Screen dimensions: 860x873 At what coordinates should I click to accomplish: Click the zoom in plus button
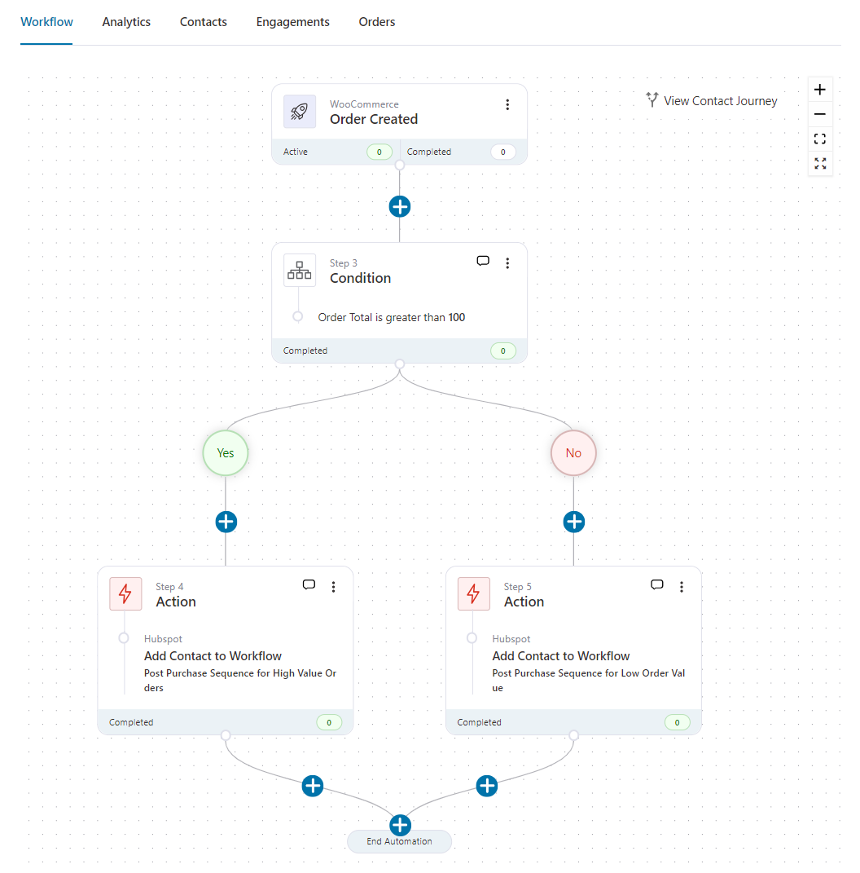pyautogui.click(x=820, y=90)
